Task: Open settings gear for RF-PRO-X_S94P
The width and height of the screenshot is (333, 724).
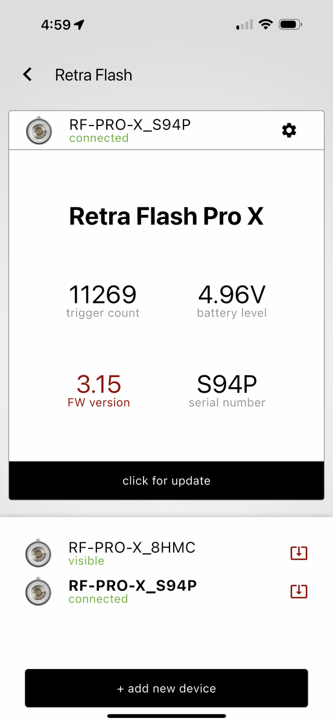Action: pyautogui.click(x=290, y=130)
